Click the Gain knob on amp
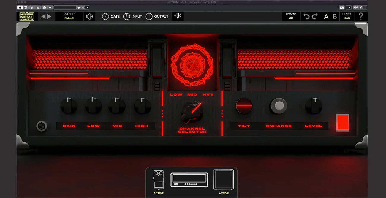Screen dimensions: 386x198 point(69,106)
